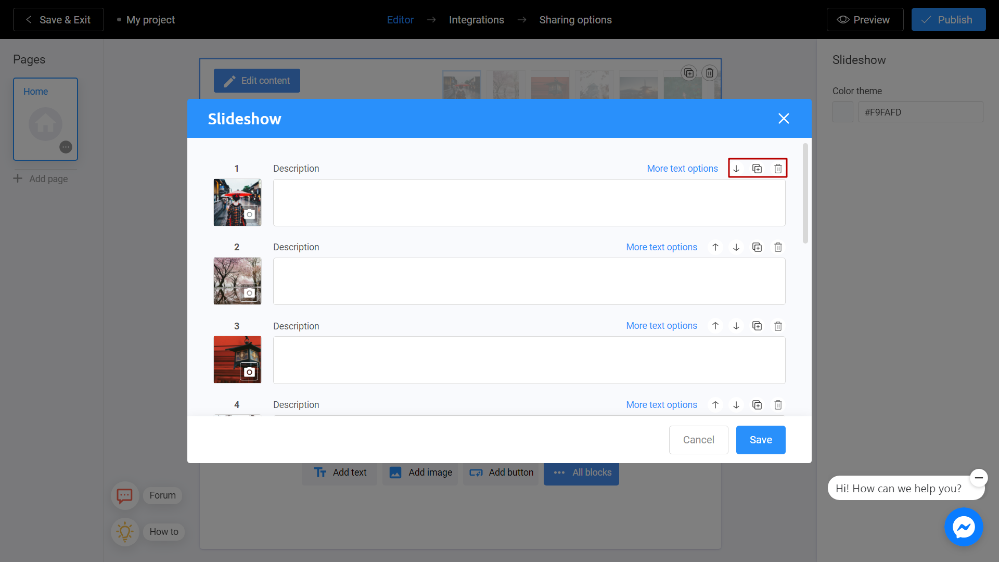Viewport: 999px width, 562px height.
Task: Click the duplicate icon for slide 3
Action: [x=757, y=326]
